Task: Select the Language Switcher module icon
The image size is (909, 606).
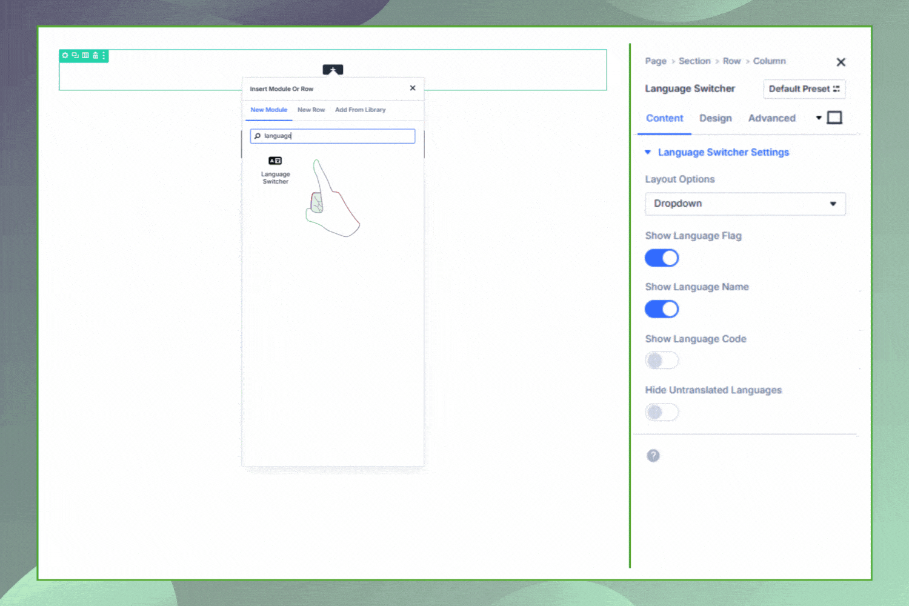Action: click(x=275, y=161)
